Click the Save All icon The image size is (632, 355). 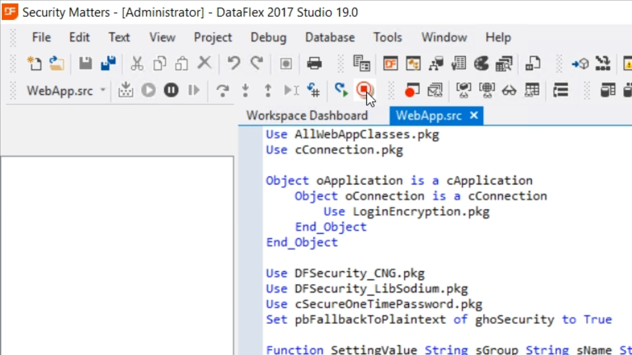[108, 64]
